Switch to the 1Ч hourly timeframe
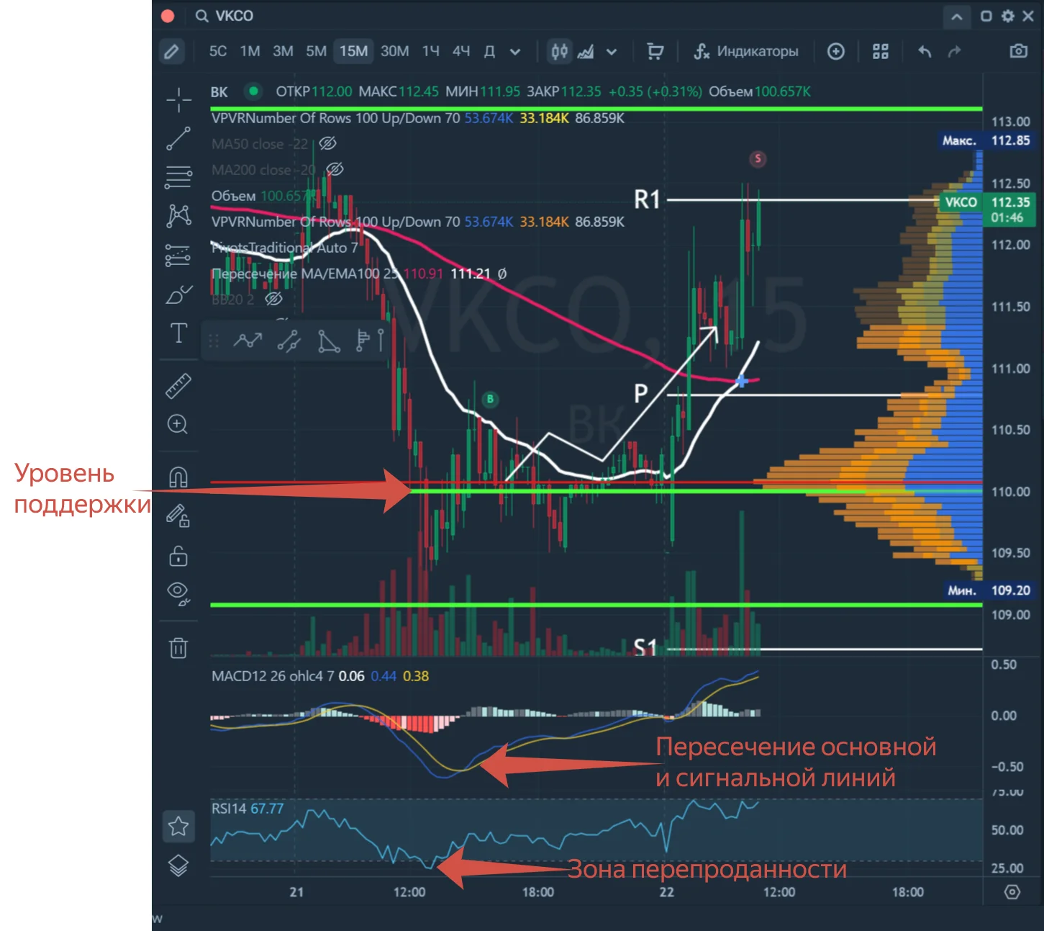 click(430, 51)
